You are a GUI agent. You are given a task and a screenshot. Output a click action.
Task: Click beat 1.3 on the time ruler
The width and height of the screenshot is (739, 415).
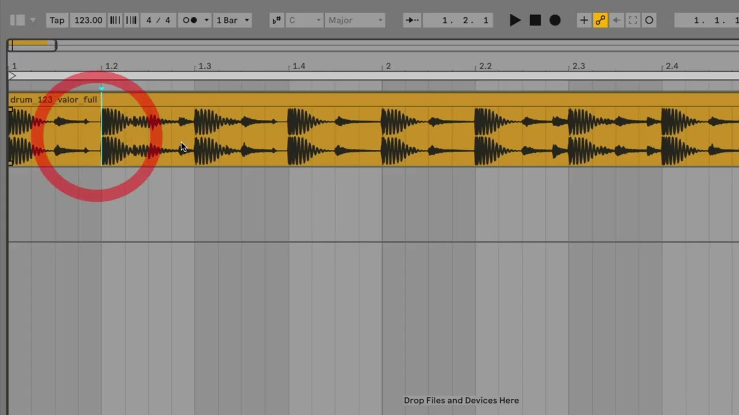click(x=205, y=66)
